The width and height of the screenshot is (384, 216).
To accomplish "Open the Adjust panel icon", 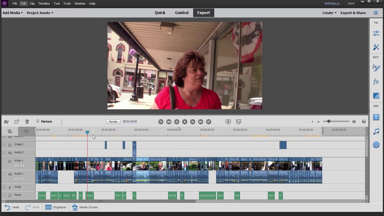I will click(376, 34).
